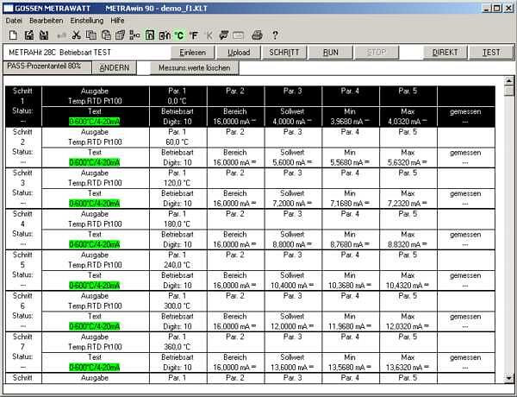Open the Bearbeiten menu
This screenshot has width=517, height=397.
pos(47,19)
